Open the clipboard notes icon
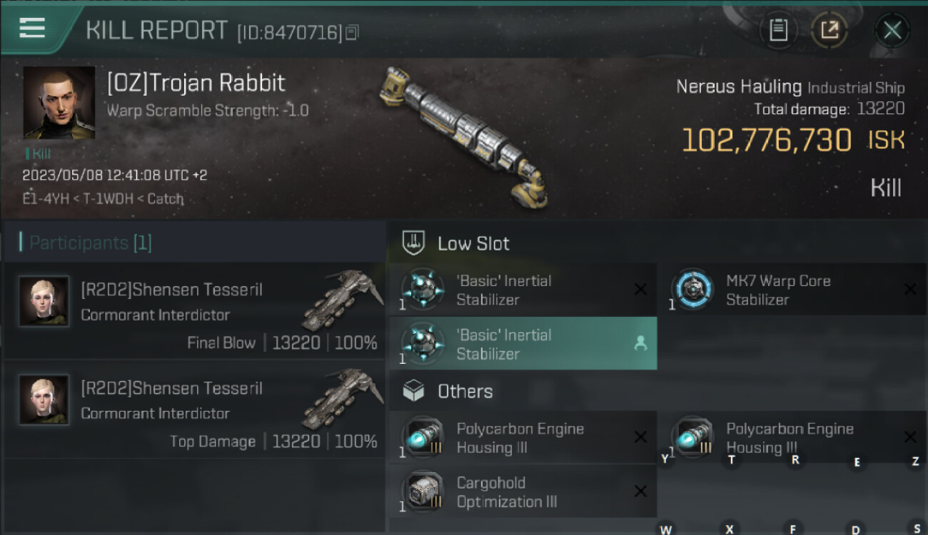 coord(778,30)
